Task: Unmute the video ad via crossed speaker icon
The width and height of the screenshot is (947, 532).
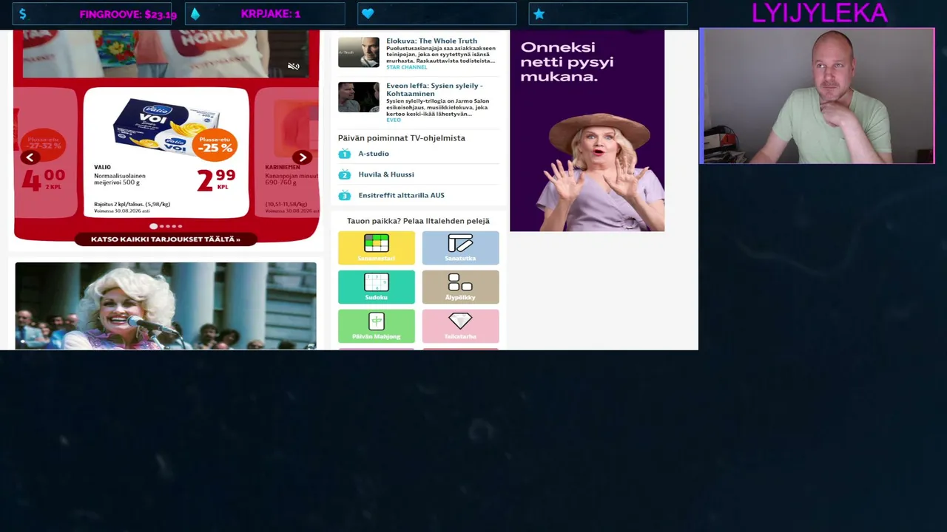Action: [x=294, y=66]
